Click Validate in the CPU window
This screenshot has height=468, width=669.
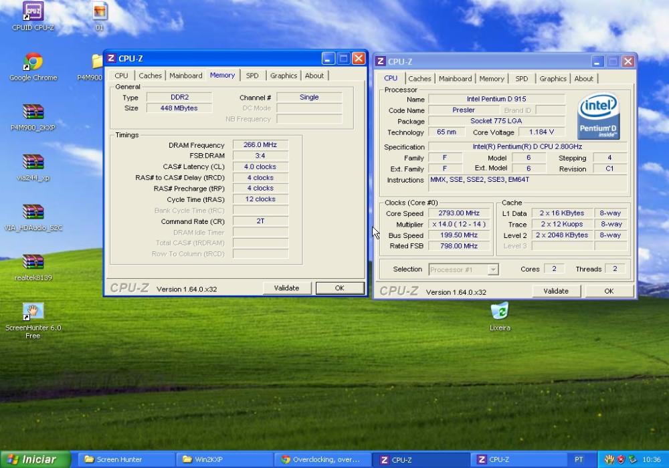[x=556, y=291]
